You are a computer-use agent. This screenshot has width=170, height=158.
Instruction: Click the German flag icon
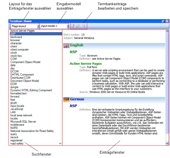pos(66,100)
